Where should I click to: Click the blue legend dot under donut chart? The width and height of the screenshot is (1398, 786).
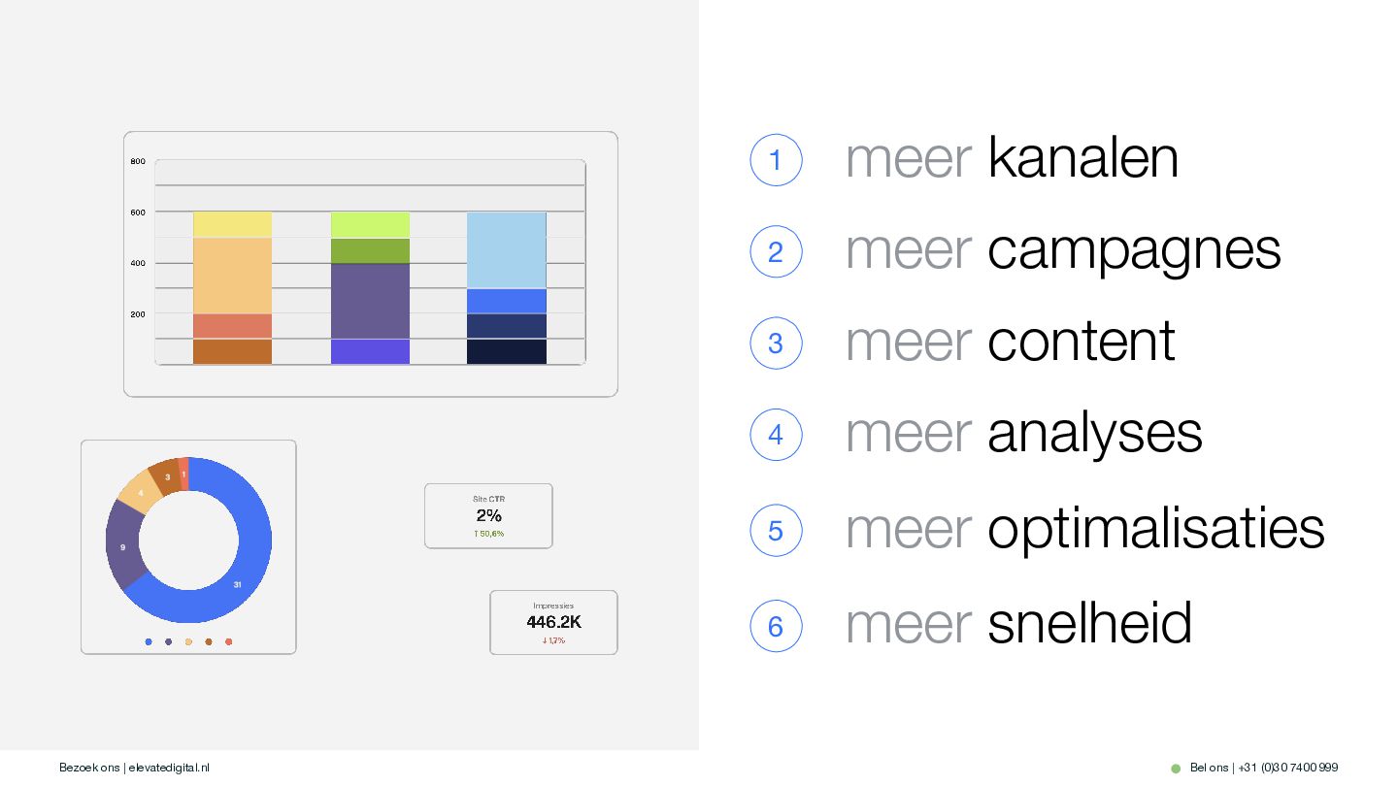tap(149, 641)
